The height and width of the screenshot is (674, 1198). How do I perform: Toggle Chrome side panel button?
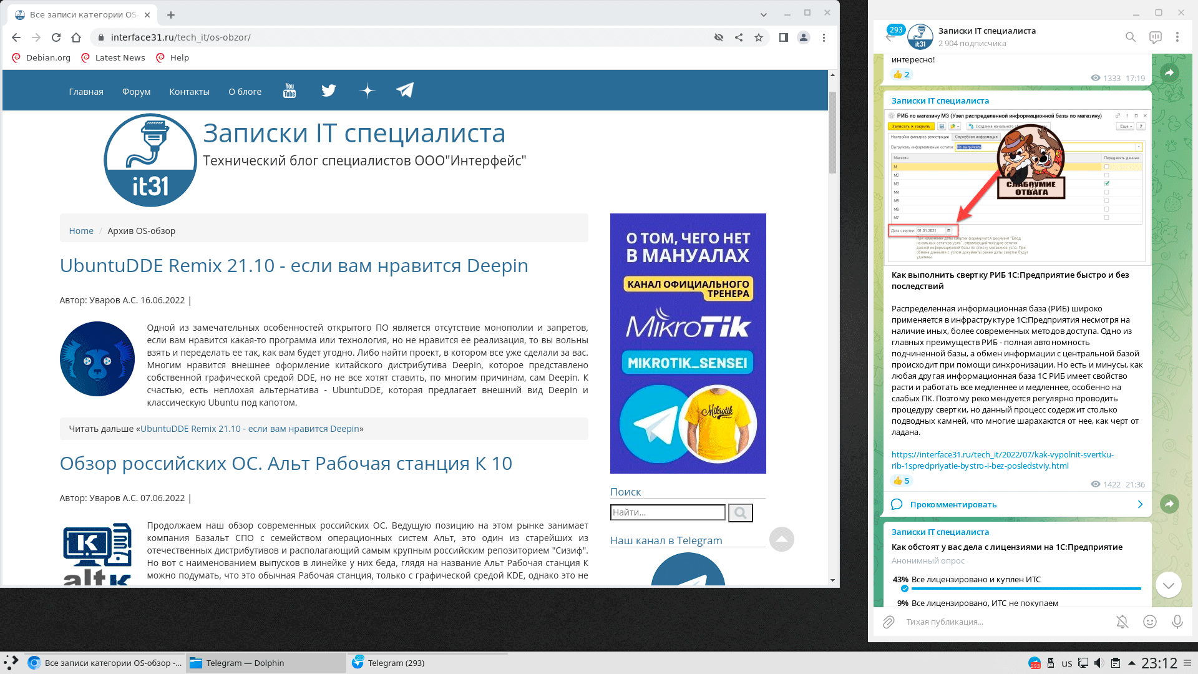click(784, 37)
